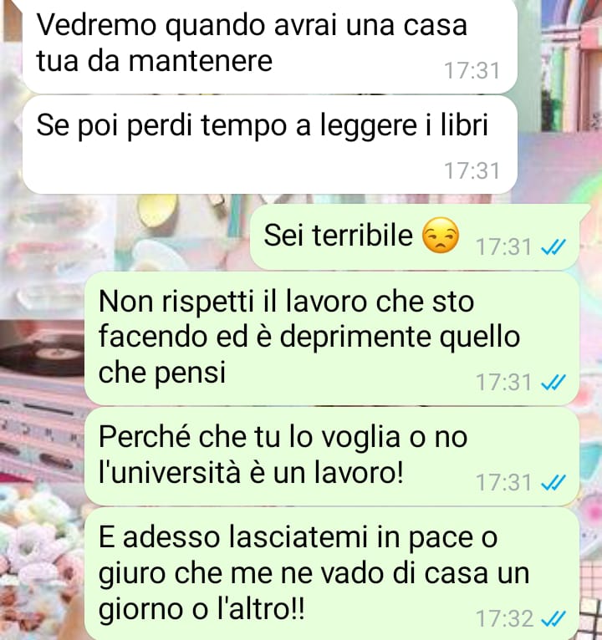
Task: Select the 'E adesso lasciatemi in pace' message
Action: coord(332,573)
